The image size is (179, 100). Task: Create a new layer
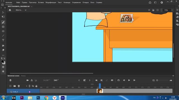click(x=10, y=86)
